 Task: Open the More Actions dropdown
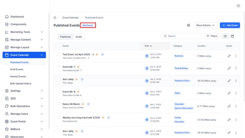click(205, 25)
